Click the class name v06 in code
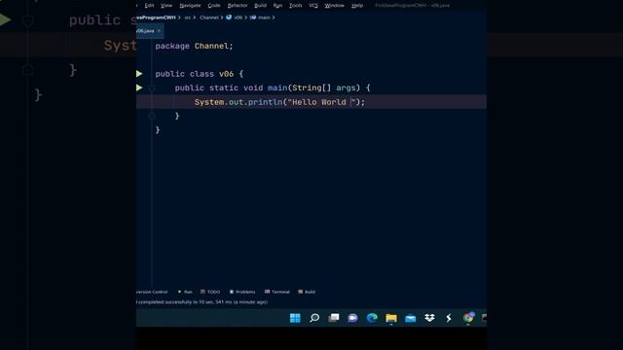The image size is (623, 350). pyautogui.click(x=226, y=74)
